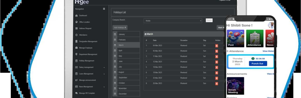This screenshot has height=98, width=301.
Task: Tap the Attendance tile on the phone
Action: click(x=255, y=39)
